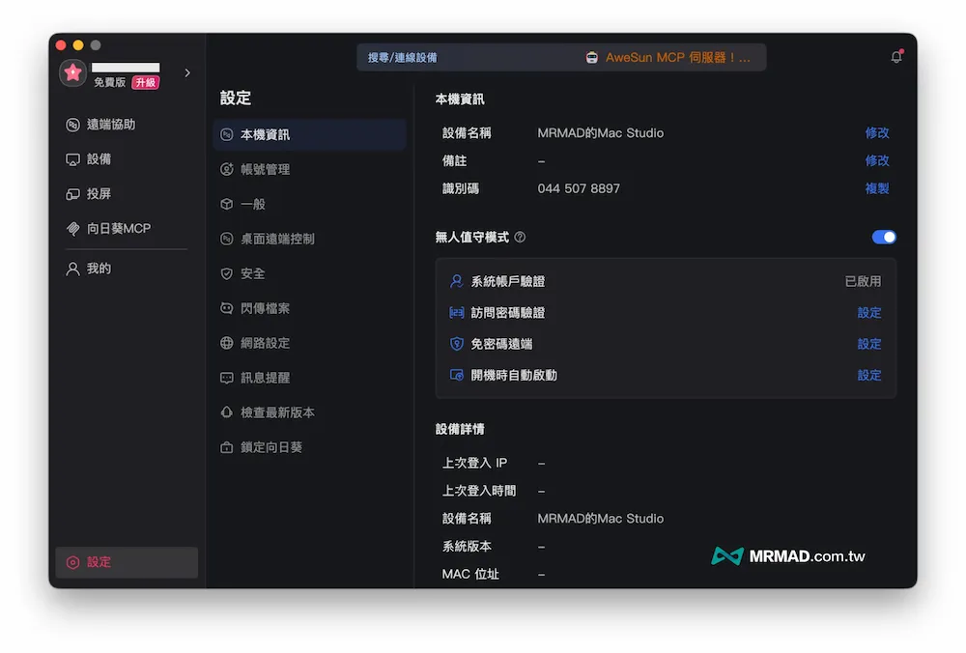Click the help icon beside 無人值守模式
The image size is (966, 653).
click(x=520, y=238)
